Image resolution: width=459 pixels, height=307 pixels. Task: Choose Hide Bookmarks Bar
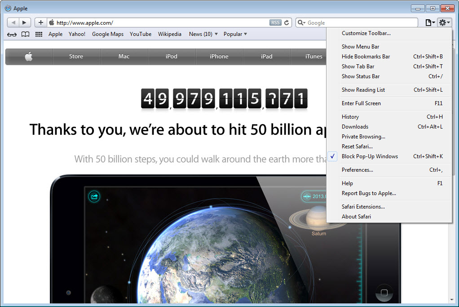pos(389,57)
